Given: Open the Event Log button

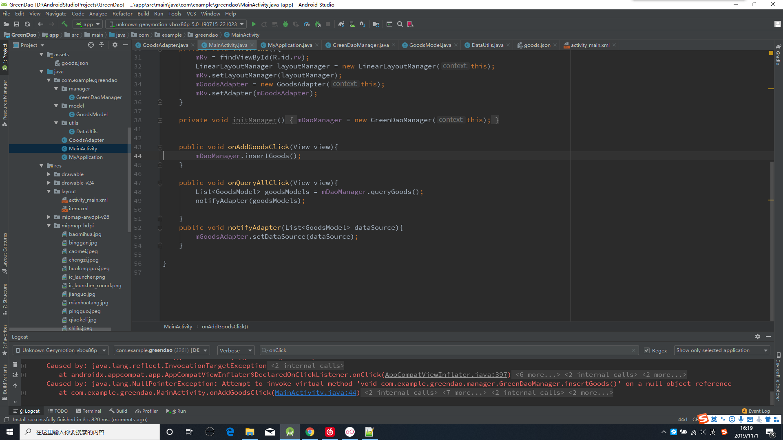Looking at the screenshot, I should tap(756, 411).
